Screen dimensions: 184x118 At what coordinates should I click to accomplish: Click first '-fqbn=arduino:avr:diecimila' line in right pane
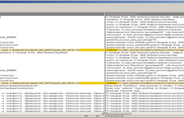tap(145, 32)
